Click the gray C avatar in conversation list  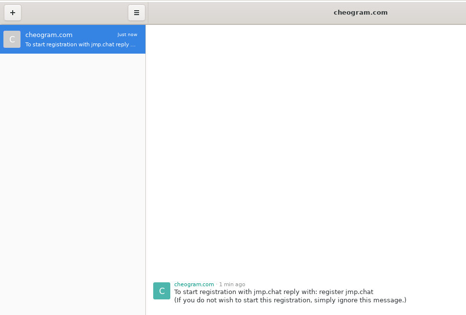point(12,39)
